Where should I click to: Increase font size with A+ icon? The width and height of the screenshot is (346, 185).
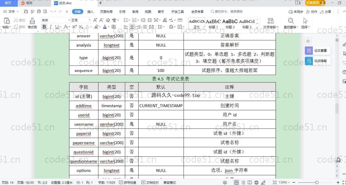(x=95, y=20)
